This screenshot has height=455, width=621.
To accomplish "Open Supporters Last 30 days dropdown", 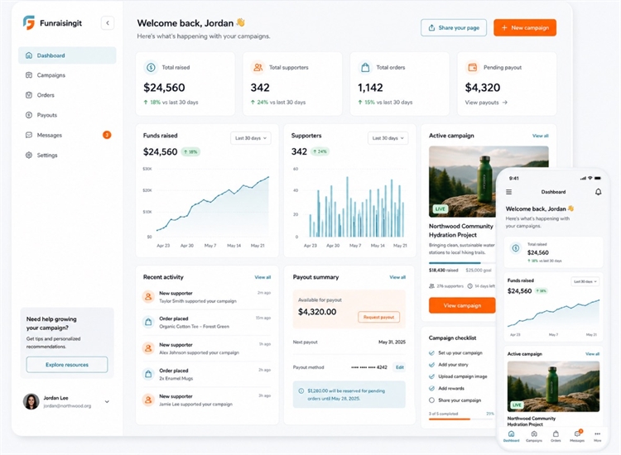I will pyautogui.click(x=388, y=138).
